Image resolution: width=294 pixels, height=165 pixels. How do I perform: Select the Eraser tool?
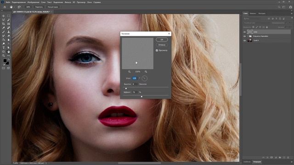click(9, 36)
